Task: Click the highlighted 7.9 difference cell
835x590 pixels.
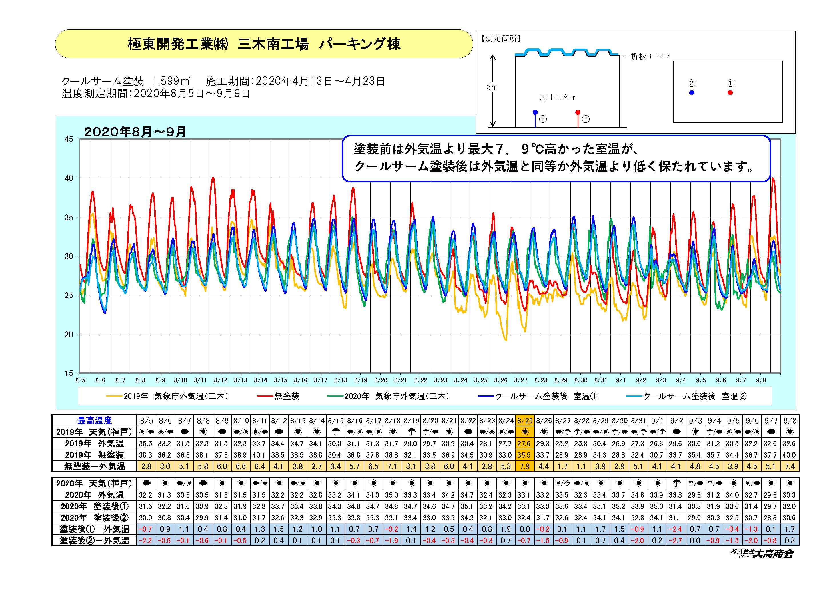Action: (525, 466)
